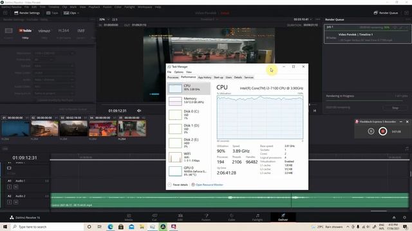Toggle the Render Settings panel button
Image resolution: width=412 pixels, height=231 pixels.
(x=27, y=13)
